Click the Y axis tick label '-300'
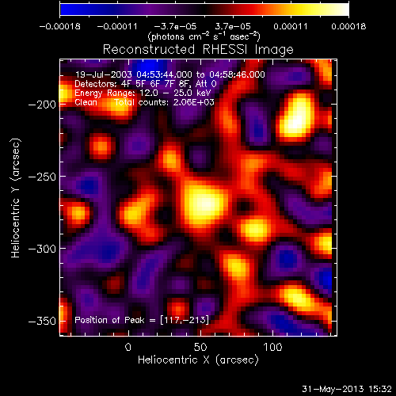 tap(42, 249)
